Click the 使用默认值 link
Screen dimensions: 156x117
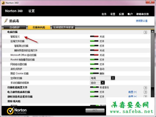tap(142, 21)
